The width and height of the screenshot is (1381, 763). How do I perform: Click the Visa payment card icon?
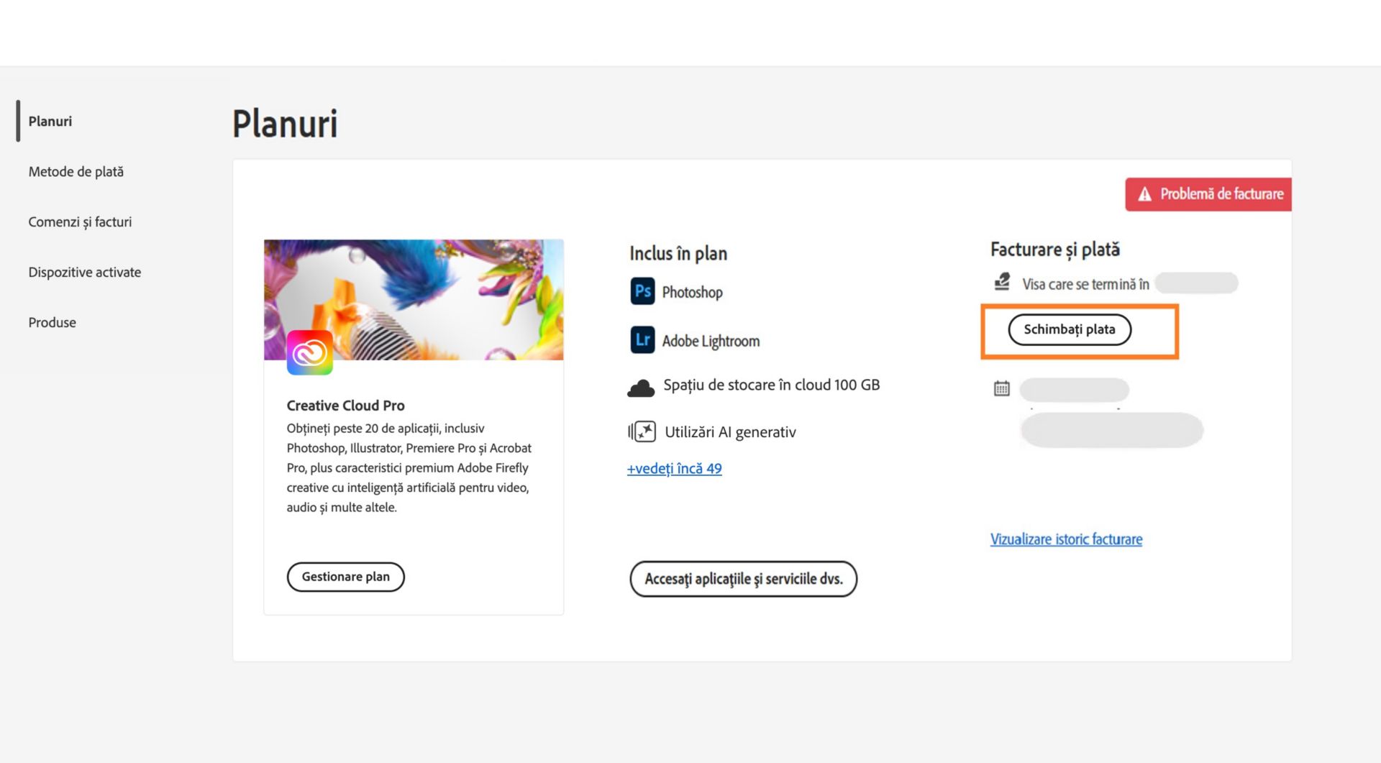click(1001, 283)
